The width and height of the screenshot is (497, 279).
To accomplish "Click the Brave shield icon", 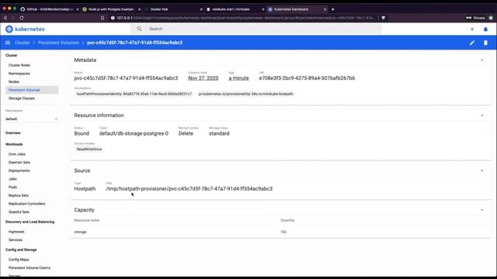I will coord(383,18).
